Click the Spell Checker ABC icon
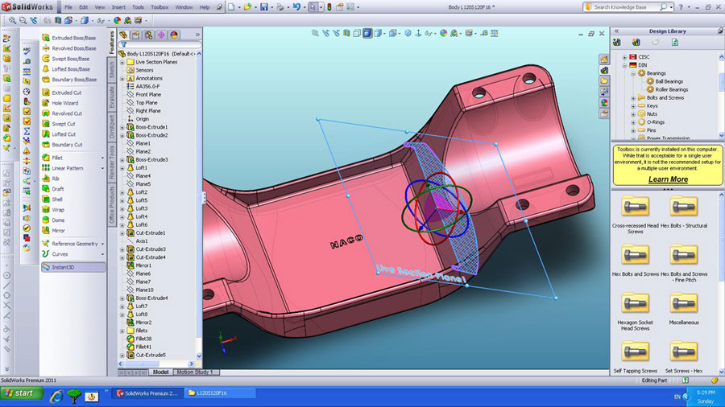Screen dimensions: 725x407 click(27, 51)
